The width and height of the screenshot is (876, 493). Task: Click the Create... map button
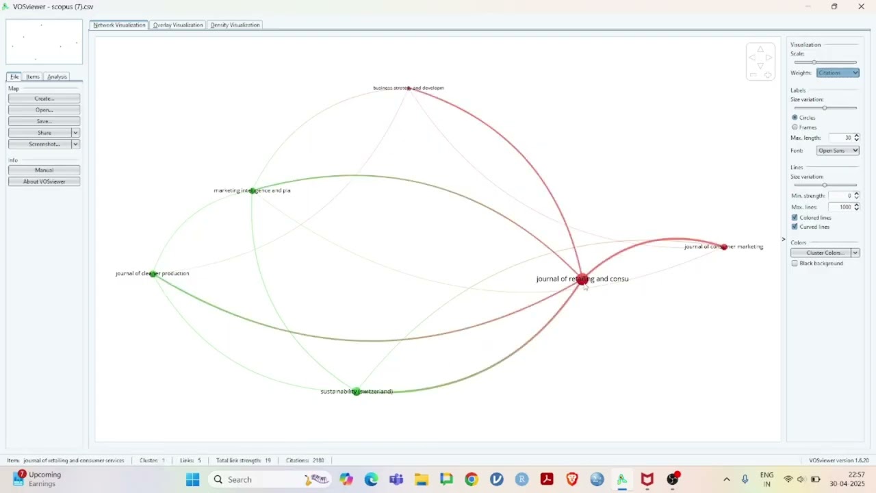(x=44, y=99)
